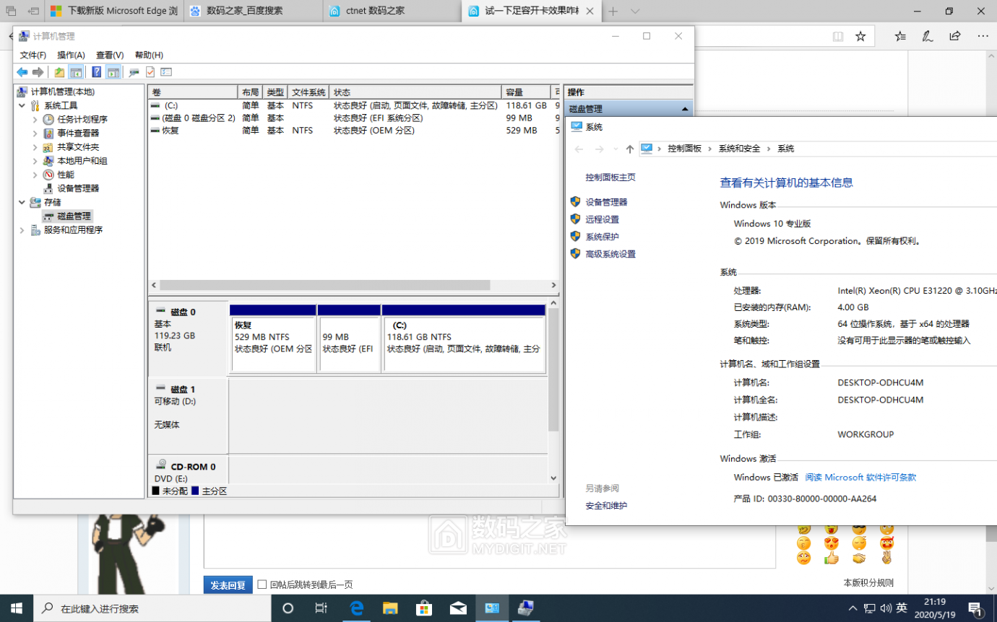Image resolution: width=997 pixels, height=622 pixels.
Task: Click the gray Forward arrow in Computer Management toolbar
Action: pos(38,72)
